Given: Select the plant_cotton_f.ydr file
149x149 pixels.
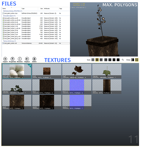Looking at the screenshot, I should click(36, 35).
